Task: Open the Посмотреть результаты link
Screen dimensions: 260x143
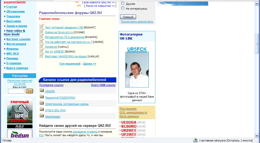Action: pos(137,22)
